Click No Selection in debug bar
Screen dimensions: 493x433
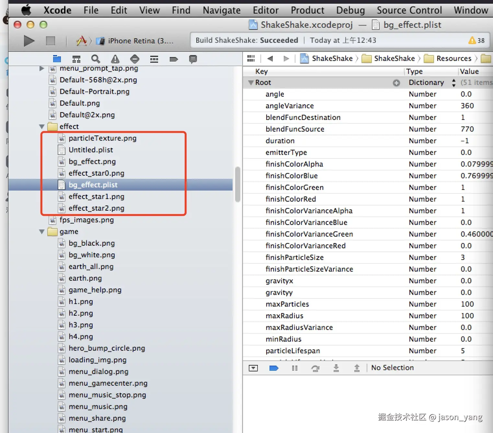pyautogui.click(x=392, y=368)
